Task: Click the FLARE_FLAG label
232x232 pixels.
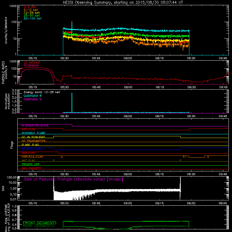Action: (30, 145)
